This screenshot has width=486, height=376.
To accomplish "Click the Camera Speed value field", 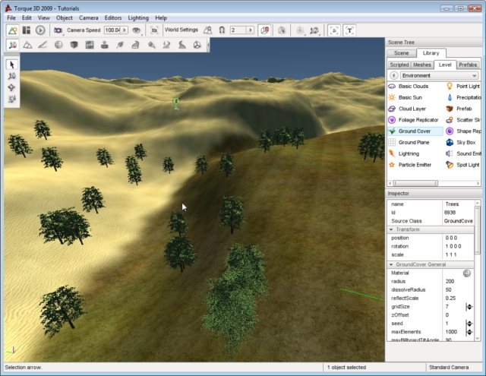I will pyautogui.click(x=113, y=30).
